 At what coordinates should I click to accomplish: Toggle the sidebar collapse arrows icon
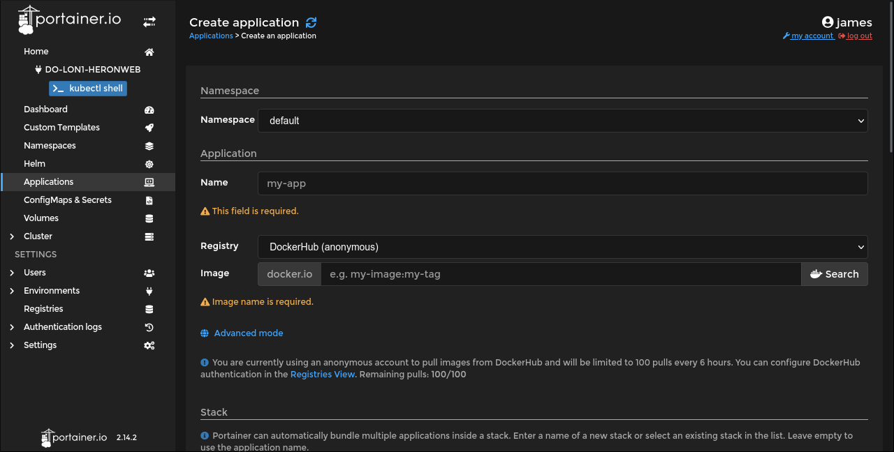tap(149, 22)
